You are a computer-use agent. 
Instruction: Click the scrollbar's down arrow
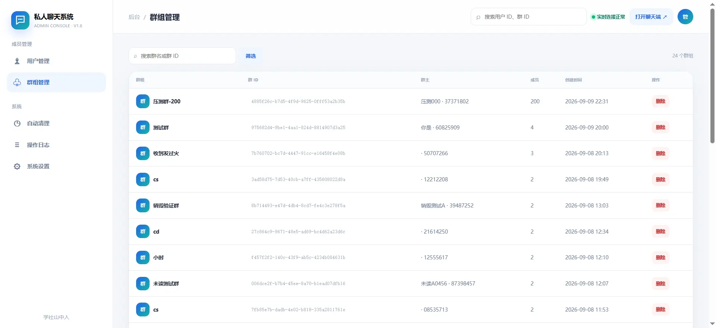(x=712, y=324)
